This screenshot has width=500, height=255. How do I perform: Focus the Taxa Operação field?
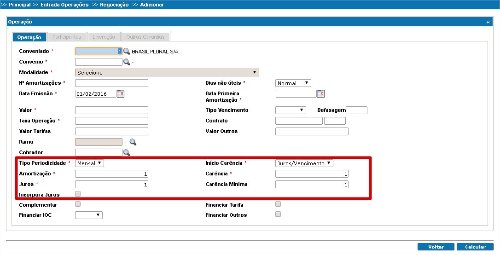pyautogui.click(x=111, y=121)
